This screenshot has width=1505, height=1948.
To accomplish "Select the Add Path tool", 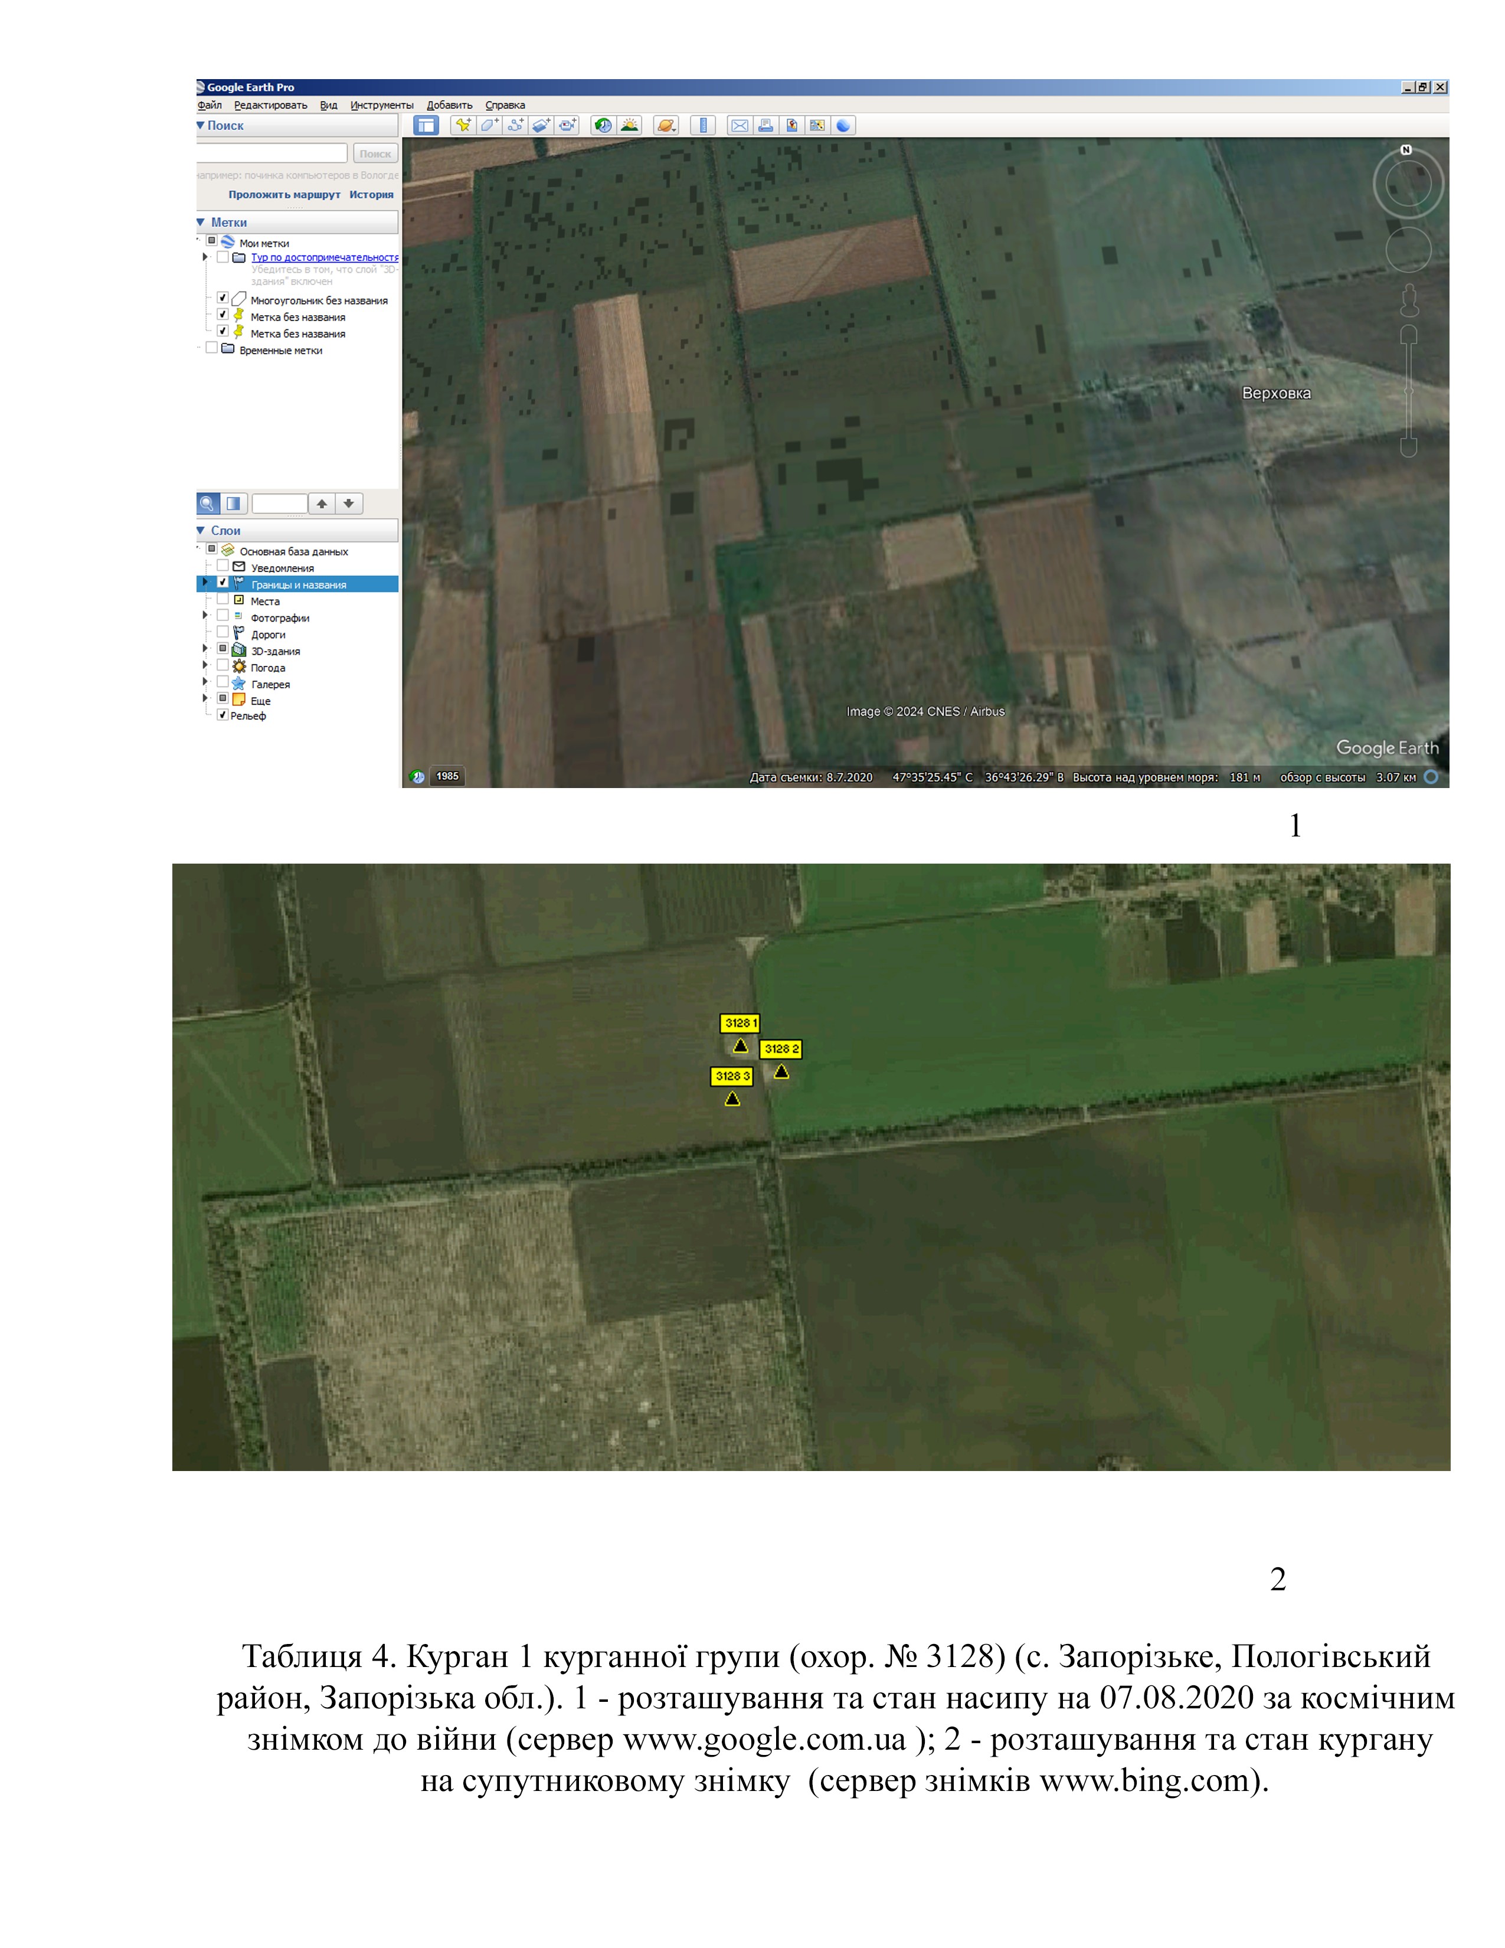I will (x=515, y=126).
